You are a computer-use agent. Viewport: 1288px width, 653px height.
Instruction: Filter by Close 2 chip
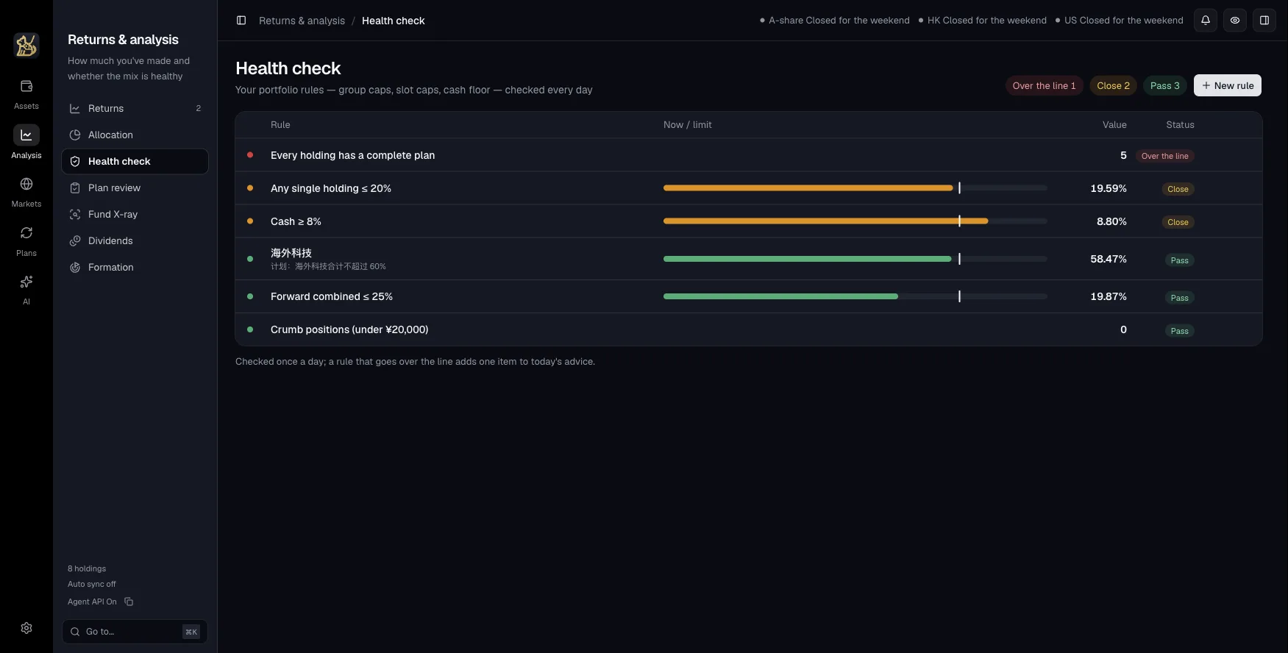click(x=1113, y=86)
